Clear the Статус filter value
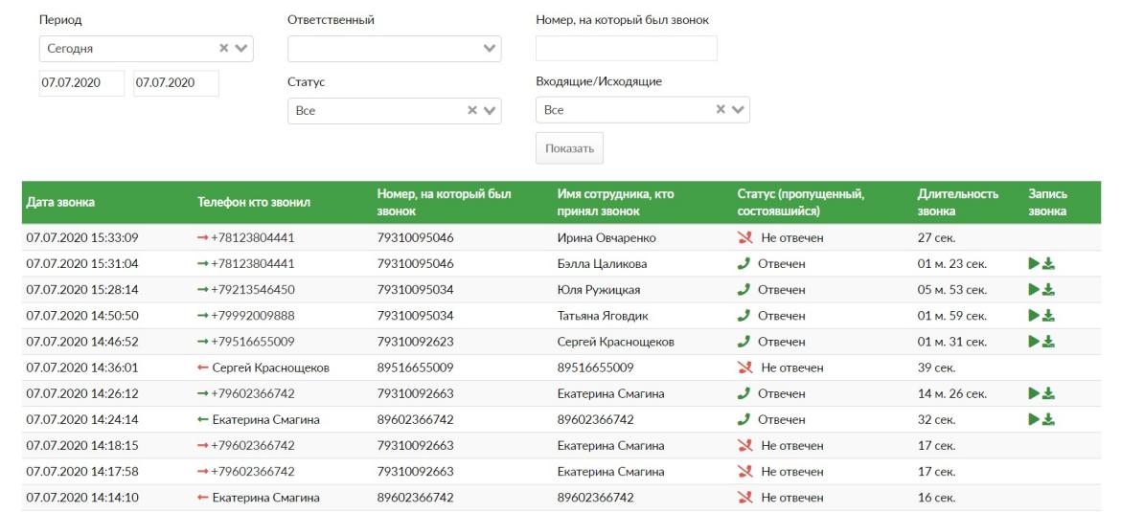1121x512 pixels. (471, 110)
